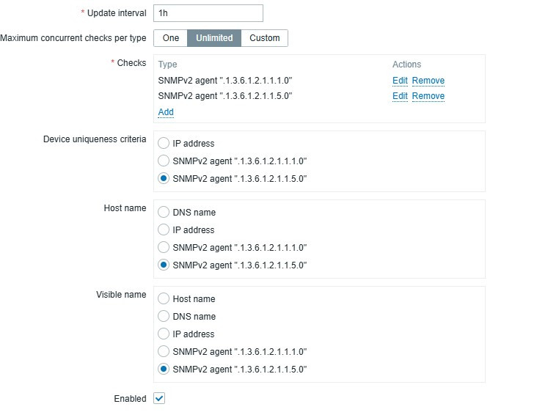The width and height of the screenshot is (537, 415).
Task: Set Visible name to DNS name
Action: [x=164, y=317]
